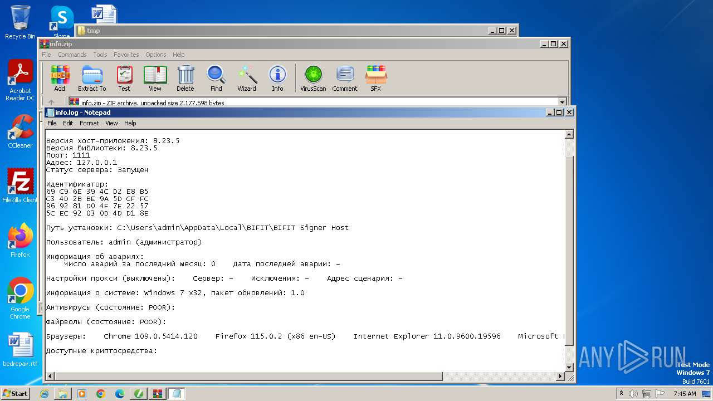The image size is (713, 401).
Task: Click the Delete icon in WinRAR toolbar
Action: [x=185, y=78]
